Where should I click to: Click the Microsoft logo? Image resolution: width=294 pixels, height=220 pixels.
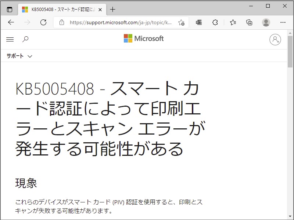(143, 38)
